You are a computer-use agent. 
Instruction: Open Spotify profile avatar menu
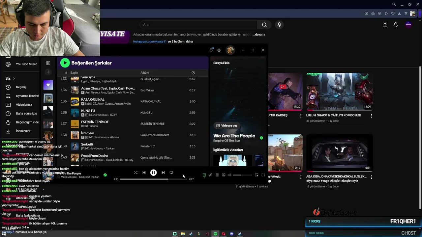pyautogui.click(x=230, y=50)
